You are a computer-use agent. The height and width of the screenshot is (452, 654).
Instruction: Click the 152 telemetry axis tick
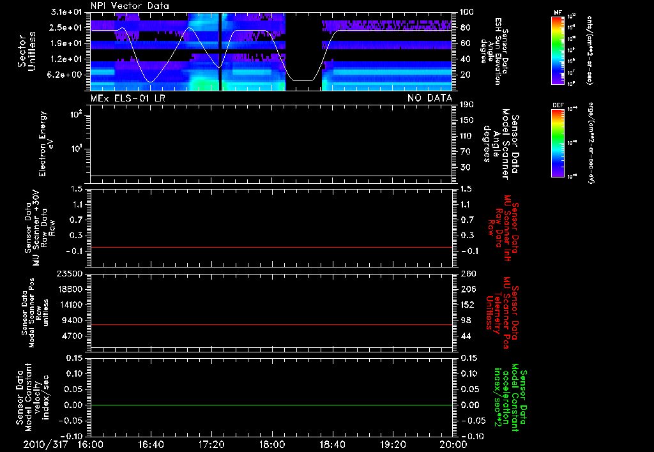468,305
